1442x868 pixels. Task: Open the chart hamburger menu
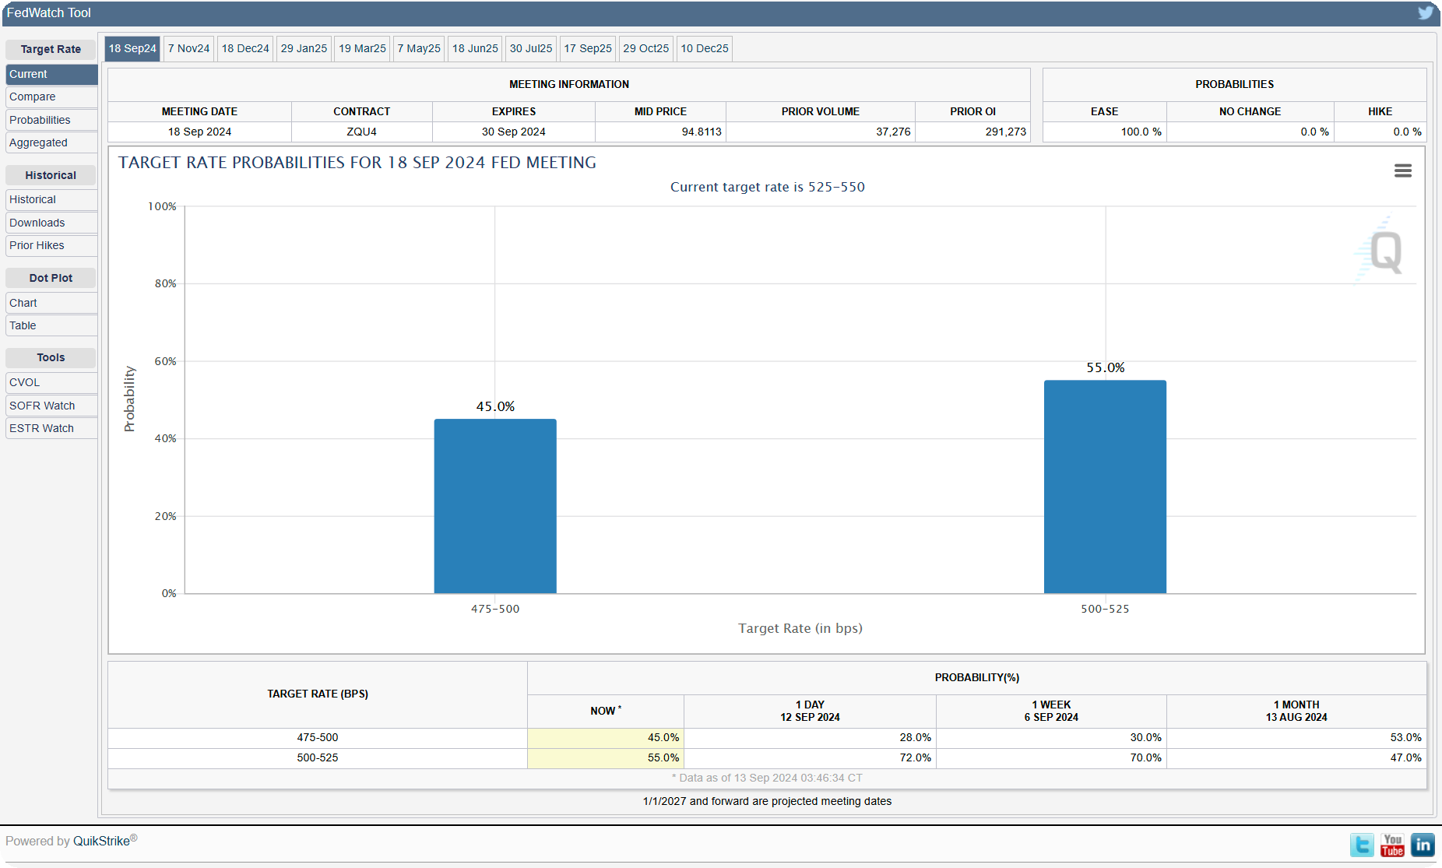pos(1402,170)
